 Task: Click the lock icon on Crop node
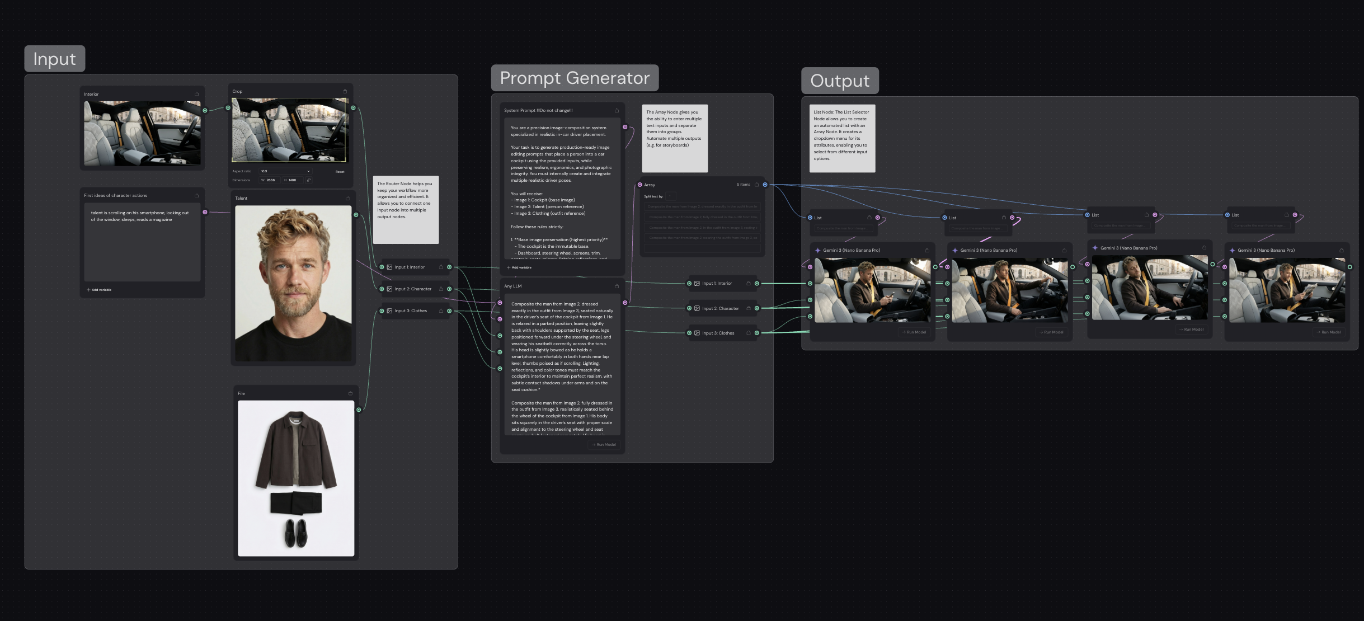pyautogui.click(x=345, y=91)
